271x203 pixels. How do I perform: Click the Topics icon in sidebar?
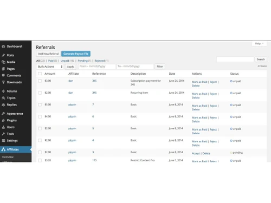click(x=3, y=98)
